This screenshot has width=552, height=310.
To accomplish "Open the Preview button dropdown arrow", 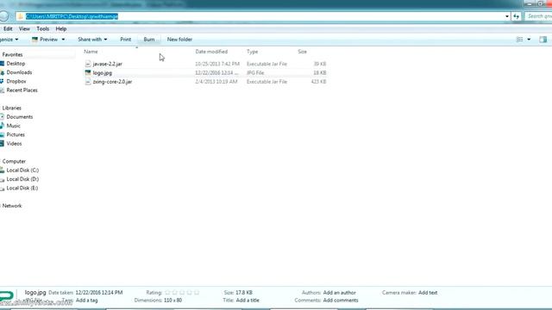I will click(x=63, y=40).
